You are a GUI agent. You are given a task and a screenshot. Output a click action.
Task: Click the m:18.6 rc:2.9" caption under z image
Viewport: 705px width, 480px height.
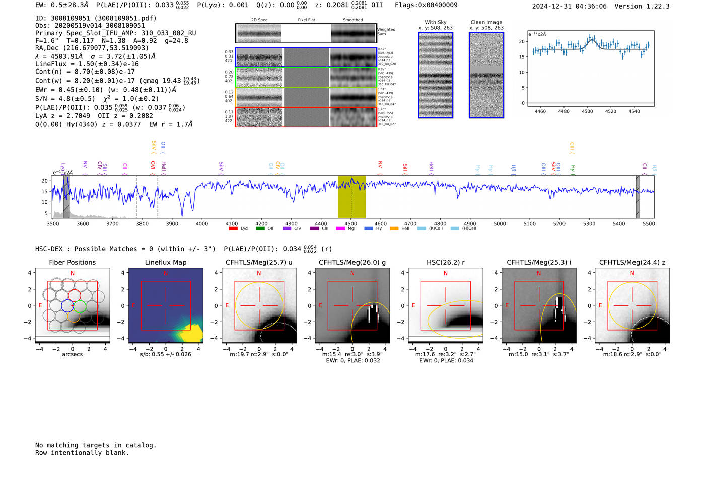(632, 354)
